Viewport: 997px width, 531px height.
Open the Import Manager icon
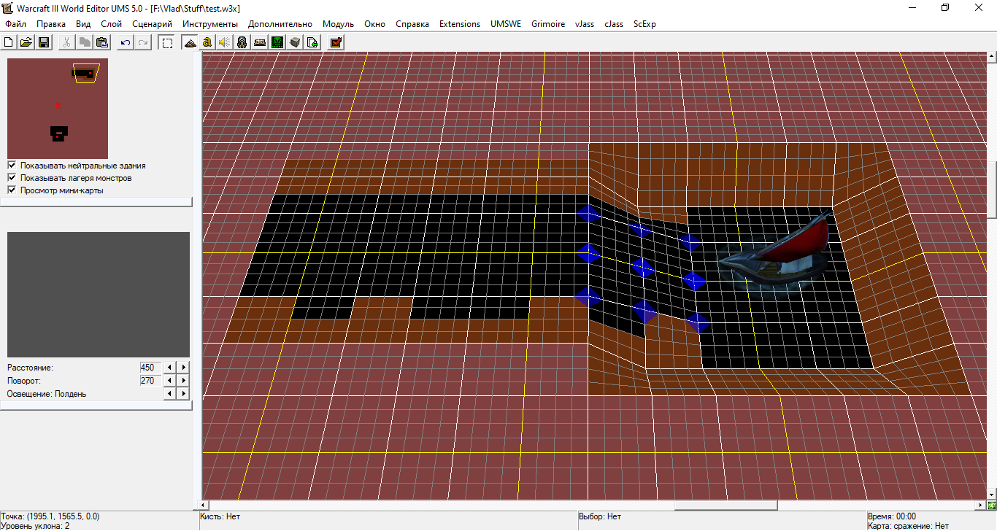click(312, 42)
